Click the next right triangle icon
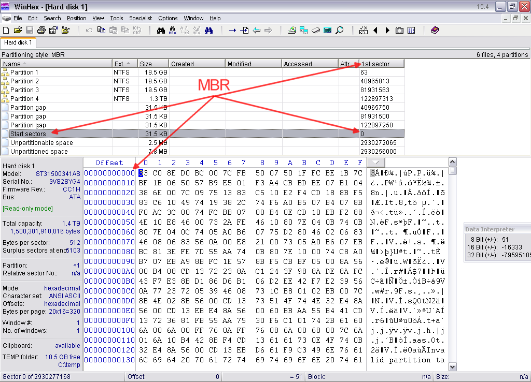 coord(387,31)
